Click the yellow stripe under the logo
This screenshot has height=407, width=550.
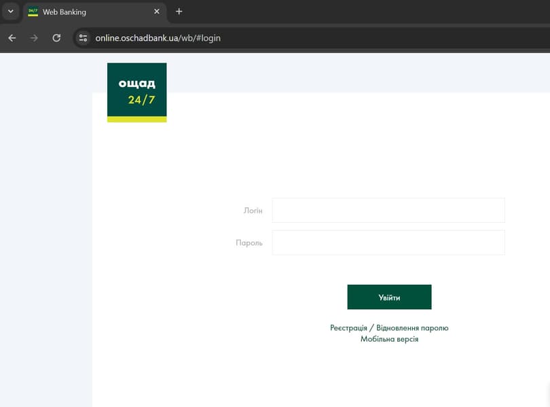pyautogui.click(x=136, y=120)
